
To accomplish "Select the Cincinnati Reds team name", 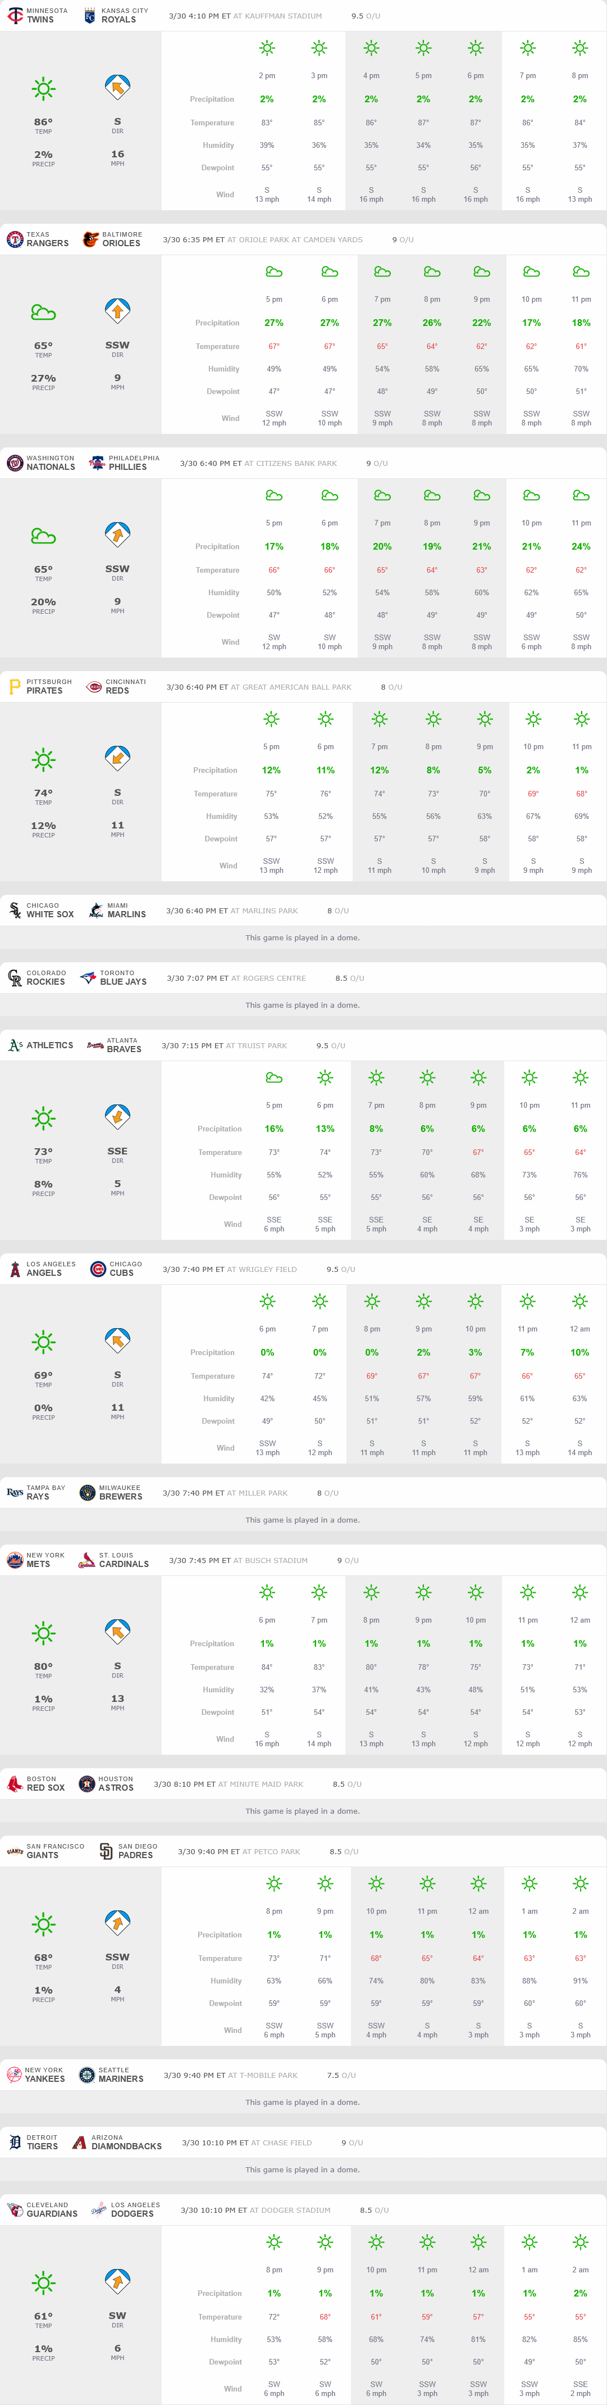I will point(117,691).
